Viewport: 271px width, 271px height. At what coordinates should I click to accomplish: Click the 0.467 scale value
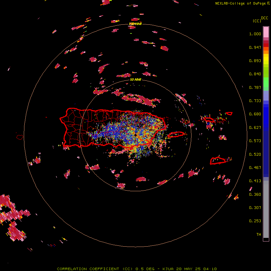255,168
